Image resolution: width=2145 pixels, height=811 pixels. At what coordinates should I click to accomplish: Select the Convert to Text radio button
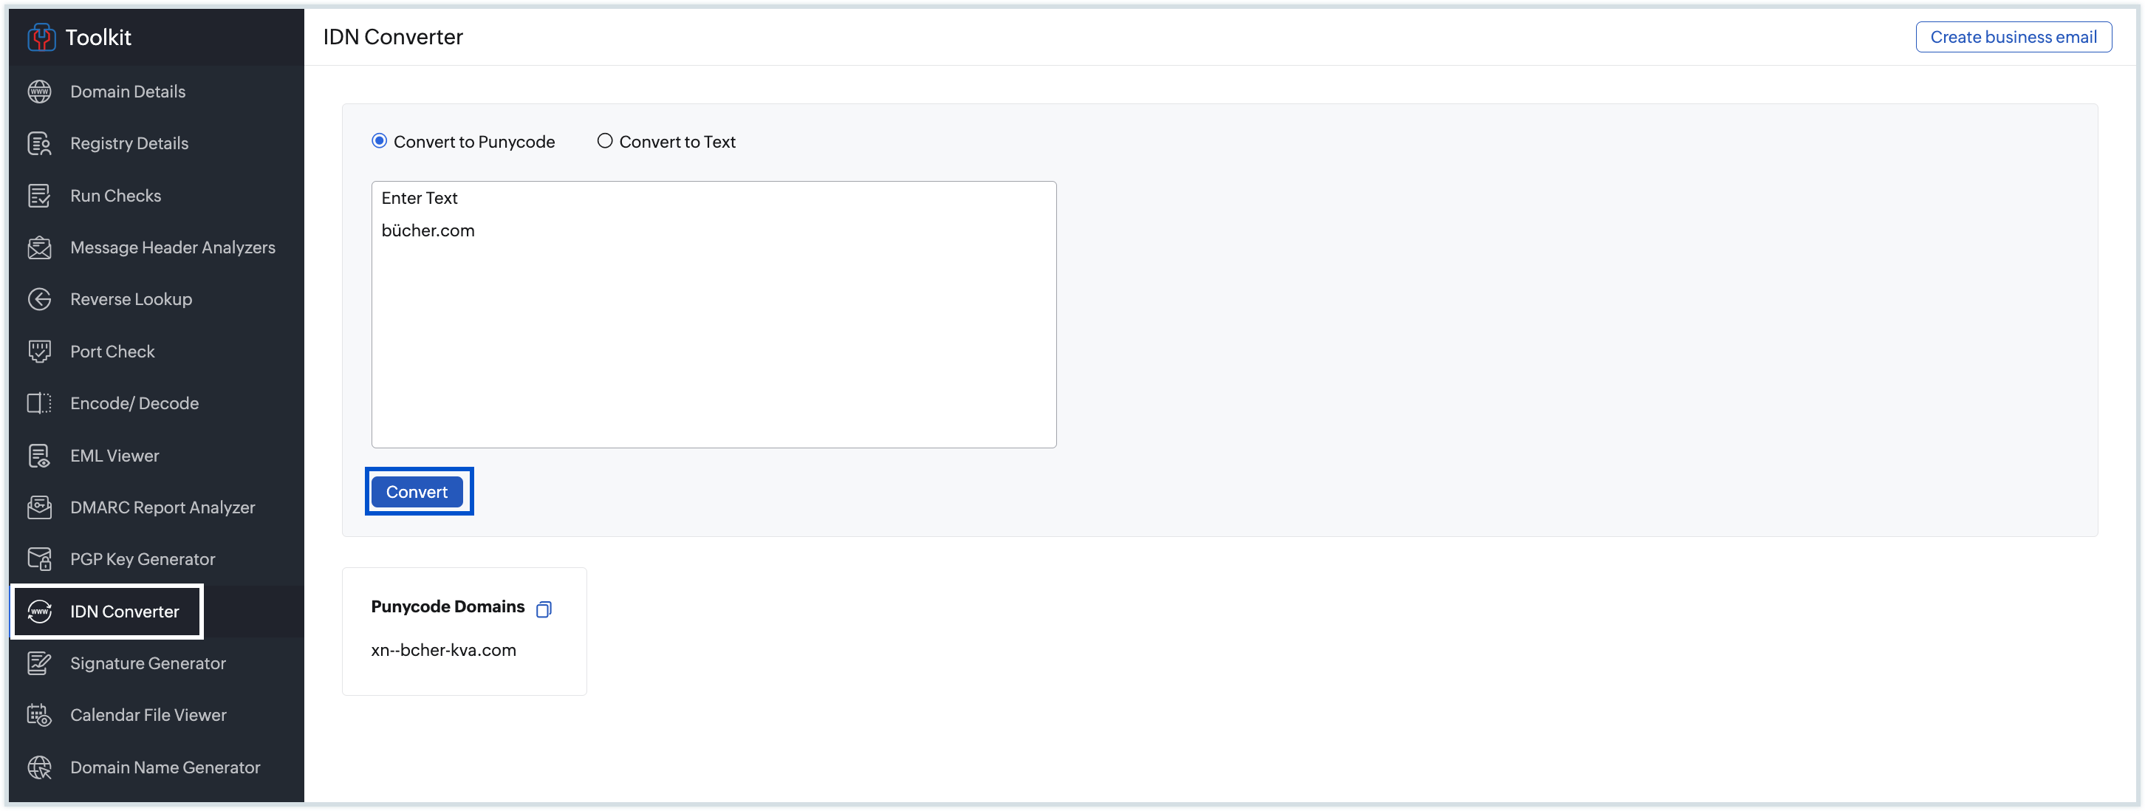click(x=604, y=141)
